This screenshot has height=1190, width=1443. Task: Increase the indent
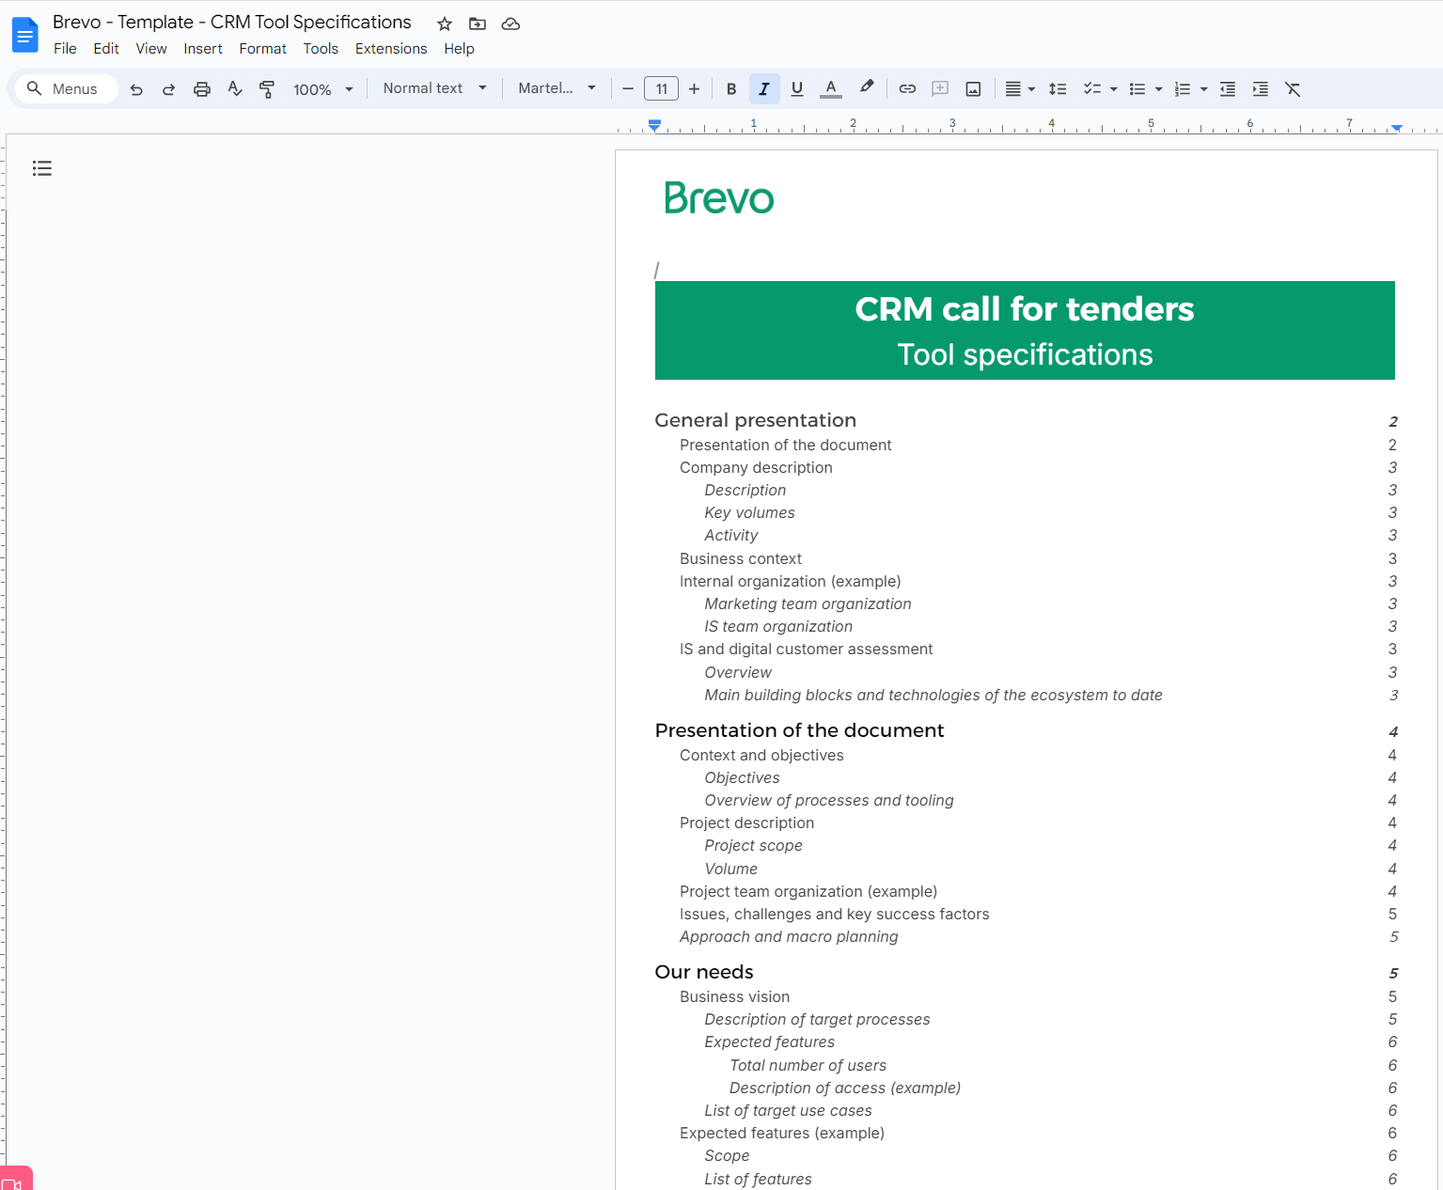1261,89
